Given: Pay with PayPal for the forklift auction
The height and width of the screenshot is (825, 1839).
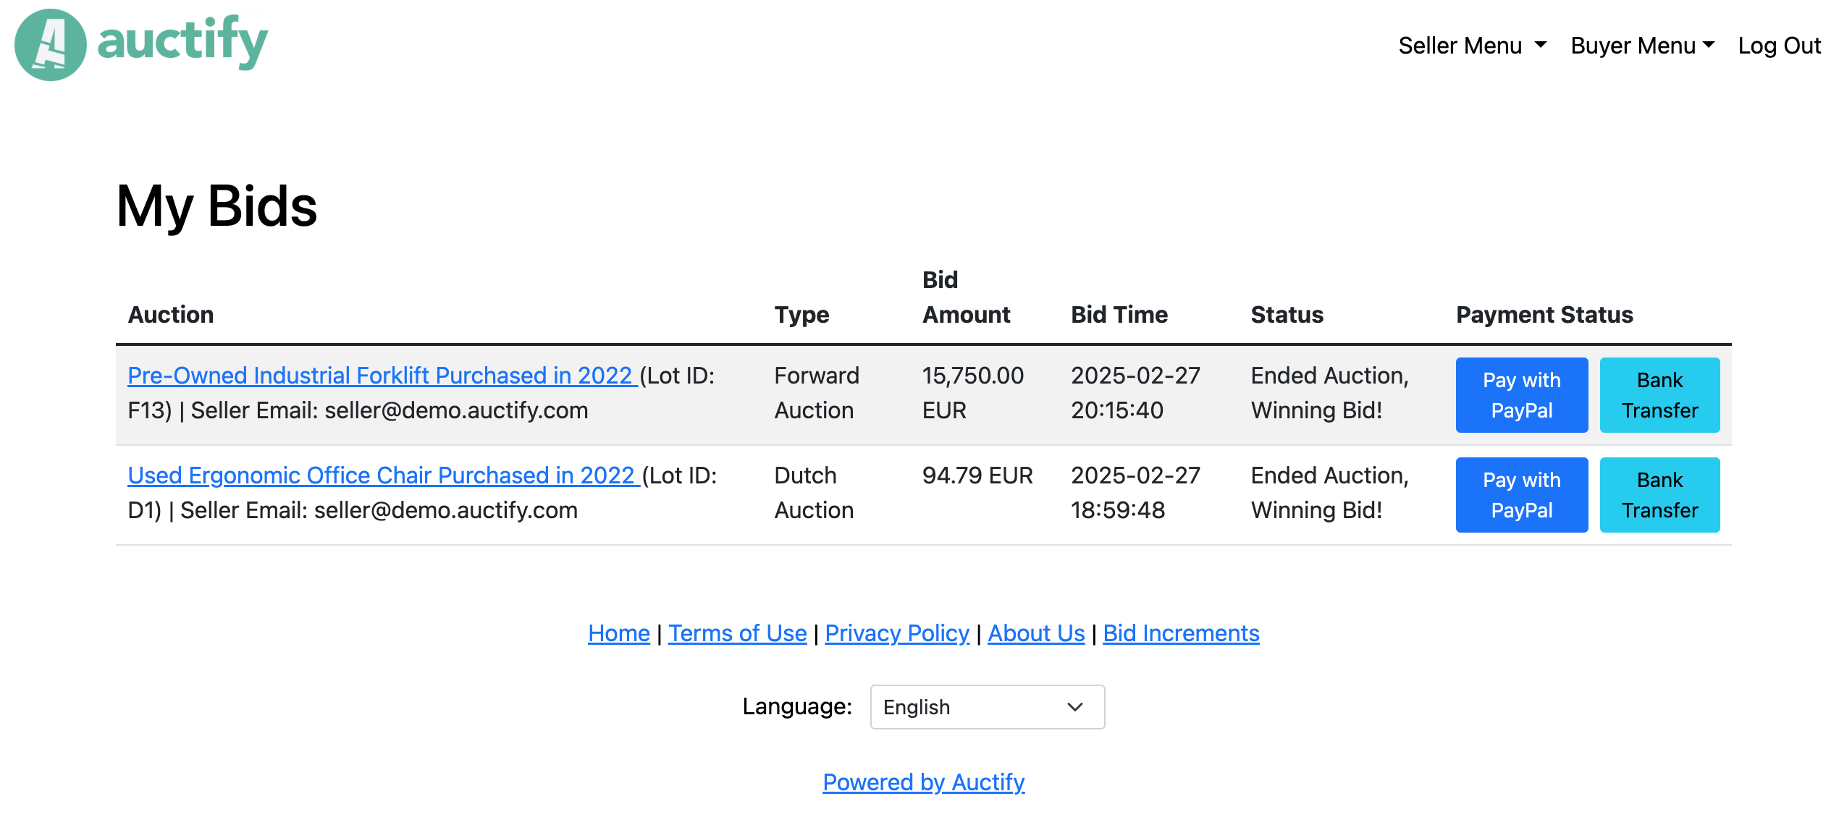Looking at the screenshot, I should tap(1521, 394).
